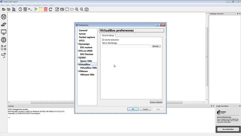Select IOS routers in the preferences list
Image resolution: width=241 pixels, height=136 pixels.
(x=86, y=47)
